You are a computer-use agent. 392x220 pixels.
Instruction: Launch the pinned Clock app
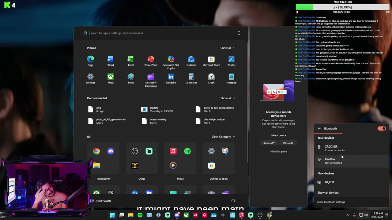(x=211, y=79)
